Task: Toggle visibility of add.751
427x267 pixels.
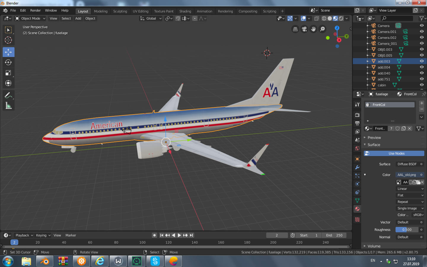Action: (x=422, y=79)
